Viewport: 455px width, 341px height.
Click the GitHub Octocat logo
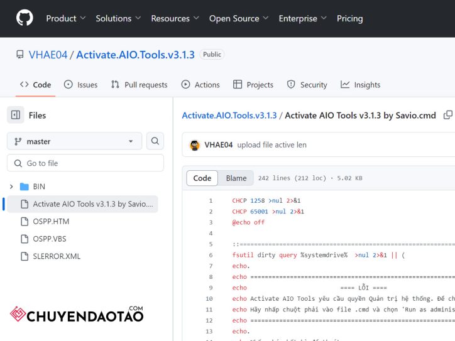(x=25, y=18)
